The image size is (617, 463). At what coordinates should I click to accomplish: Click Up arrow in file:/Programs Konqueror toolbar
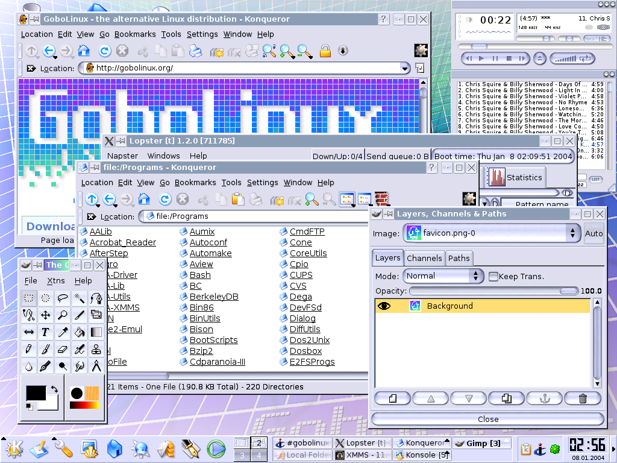(x=92, y=199)
